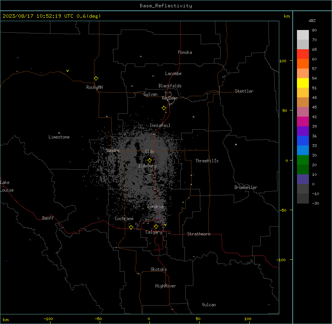The height and width of the screenshot is (324, 332).
Task: Click the RockyMH label
Action: pos(94,87)
